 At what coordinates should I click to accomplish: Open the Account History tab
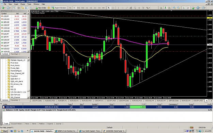click(17, 123)
